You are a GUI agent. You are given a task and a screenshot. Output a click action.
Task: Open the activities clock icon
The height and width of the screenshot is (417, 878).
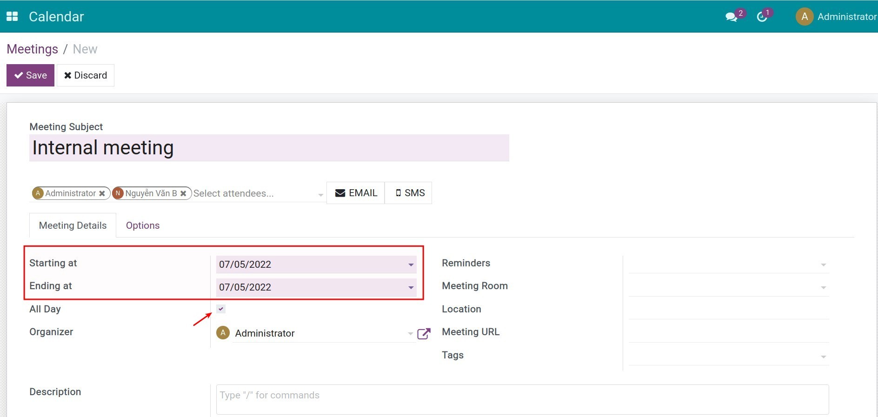762,17
